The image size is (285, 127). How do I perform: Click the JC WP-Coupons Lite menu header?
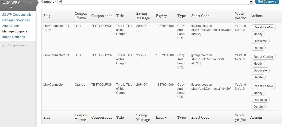pyautogui.click(x=19, y=5)
